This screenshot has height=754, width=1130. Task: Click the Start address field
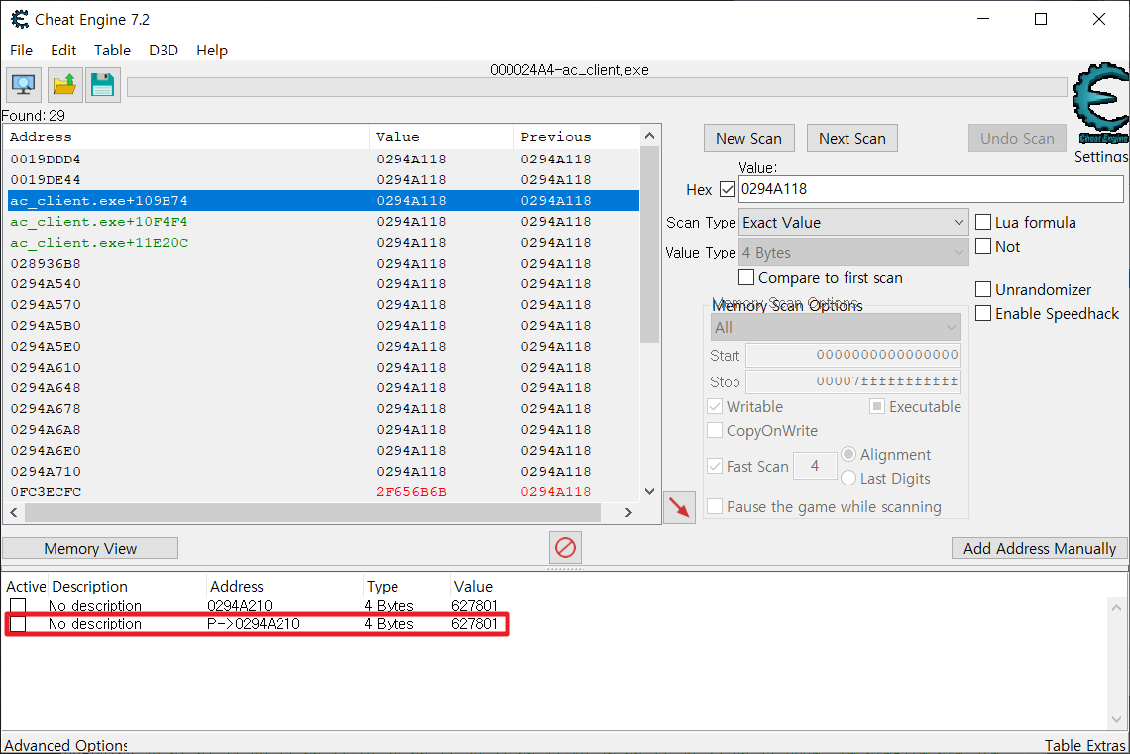coord(853,355)
